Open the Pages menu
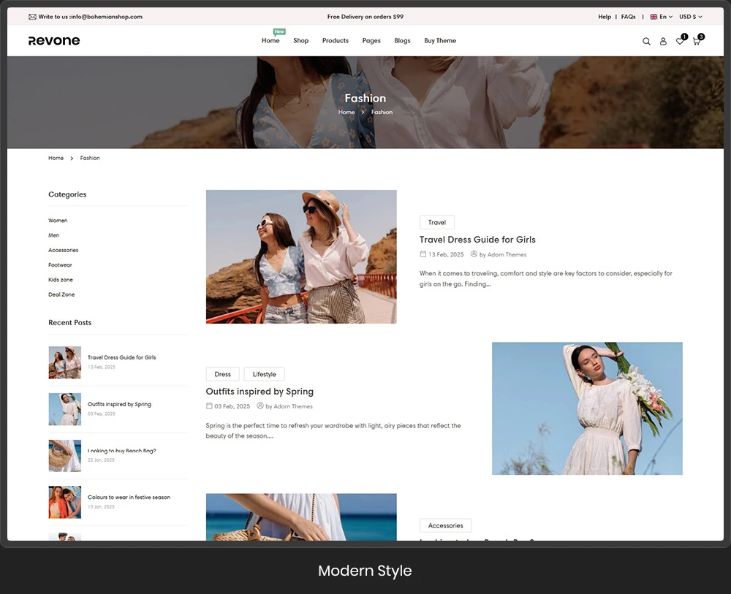The width and height of the screenshot is (731, 594). coord(371,41)
